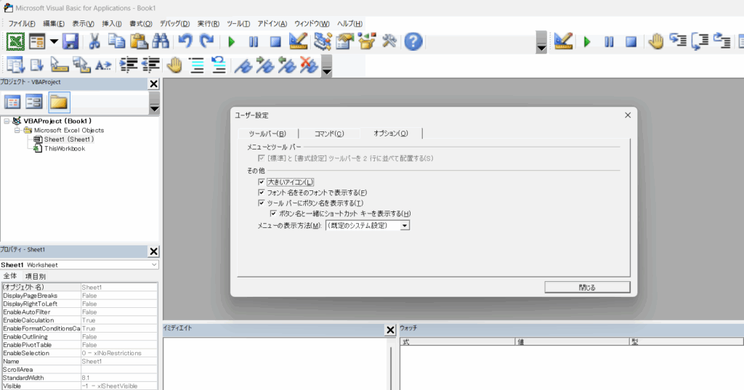Click the Uncomment Block icon
The image size is (744, 390).
(x=218, y=65)
